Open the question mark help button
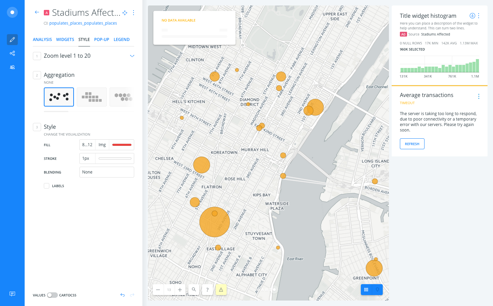The height and width of the screenshot is (306, 493). (x=207, y=290)
